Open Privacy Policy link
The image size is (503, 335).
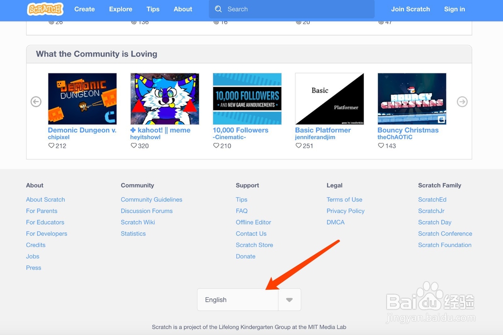346,211
